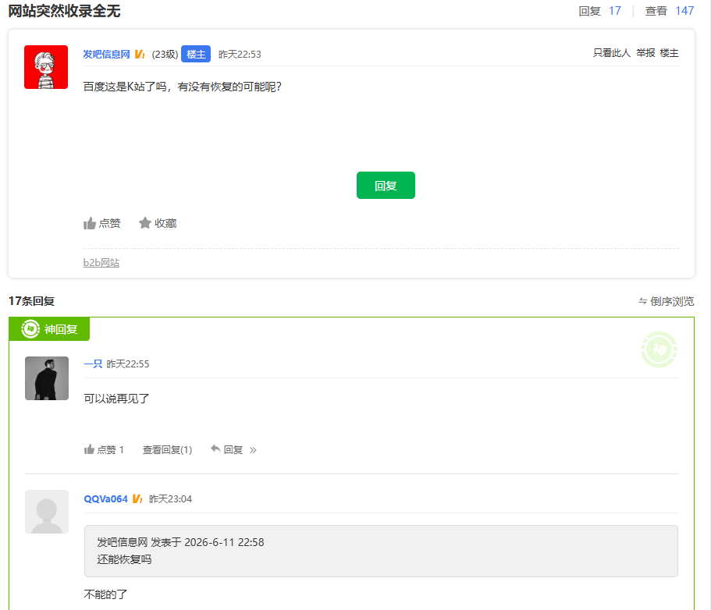Report the post via 举报
The image size is (711, 610).
coord(645,53)
